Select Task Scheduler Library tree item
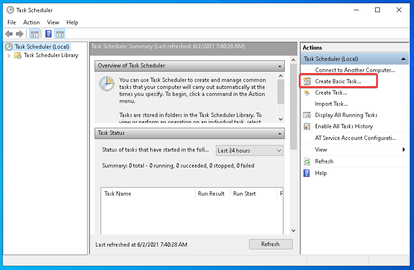The height and width of the screenshot is (270, 414). tap(51, 55)
